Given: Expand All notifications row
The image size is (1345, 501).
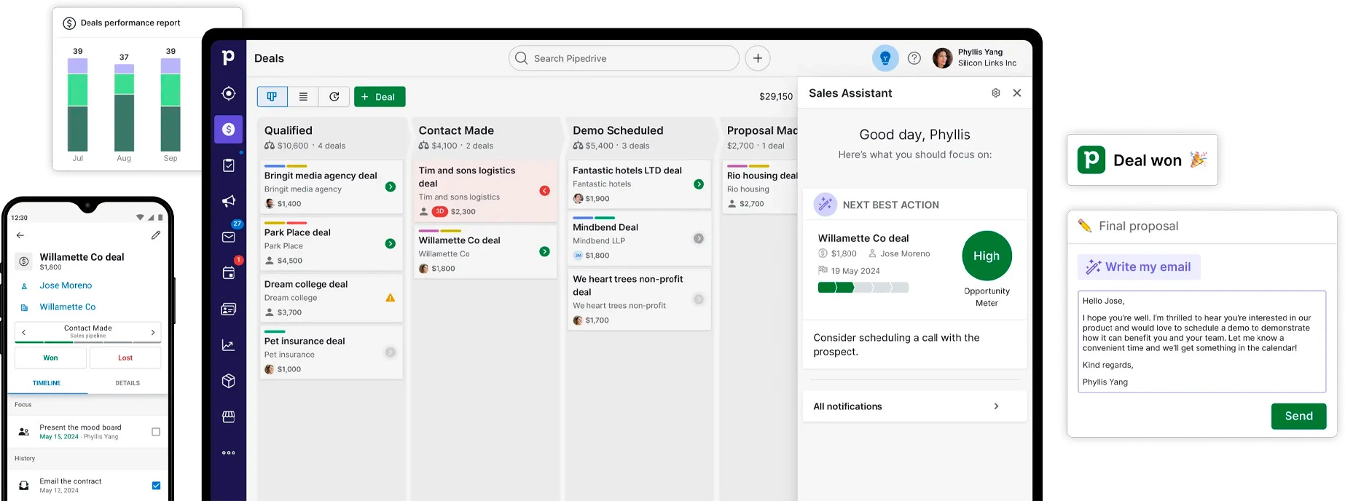Looking at the screenshot, I should click(x=914, y=406).
